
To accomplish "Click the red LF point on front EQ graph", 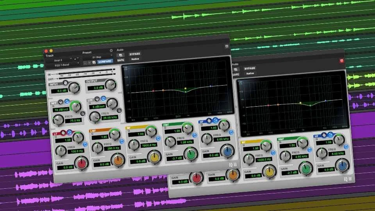I will 153,91.
